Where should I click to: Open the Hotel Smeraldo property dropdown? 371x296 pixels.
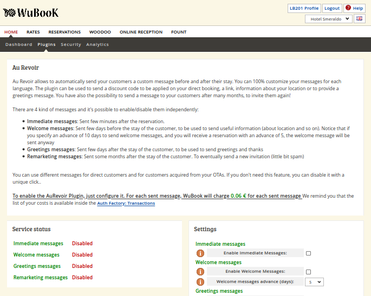tap(329, 19)
